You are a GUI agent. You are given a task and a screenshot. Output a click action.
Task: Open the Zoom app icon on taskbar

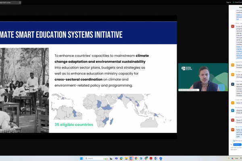click(161, 158)
